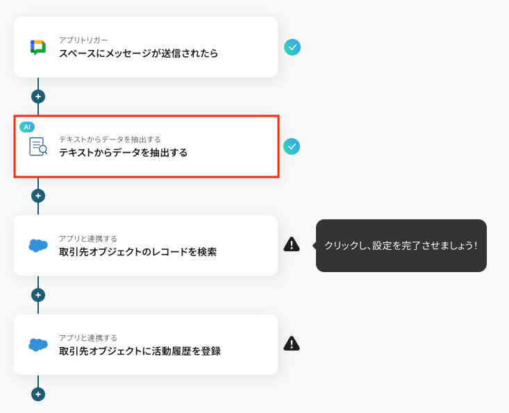Screen dimensions: 509x413
Task: Click the warning icon beside レコードを検索 step
Action: 292,244
